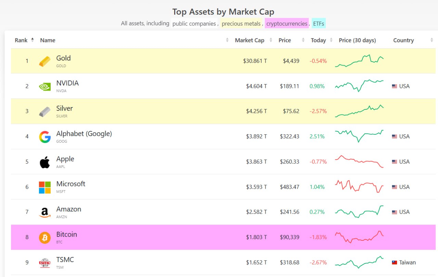Screen dimensions: 438x277
Task: Sort by Today column header
Action: (x=318, y=40)
